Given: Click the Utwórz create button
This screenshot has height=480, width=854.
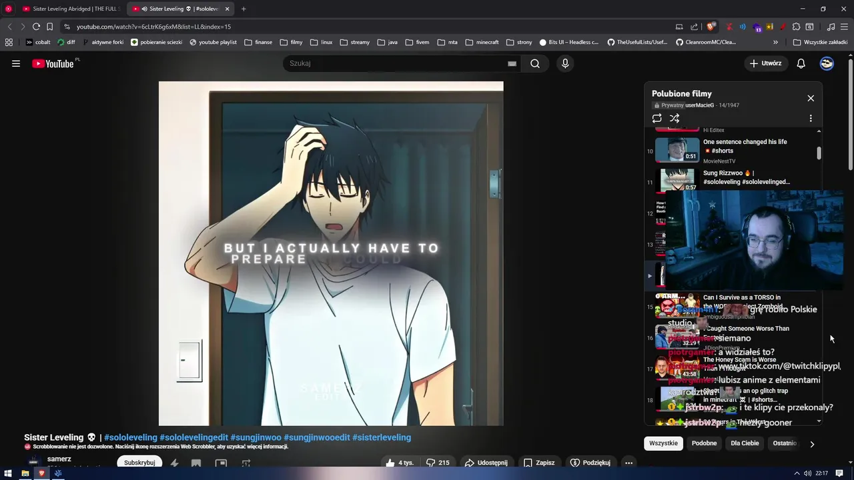Looking at the screenshot, I should point(765,63).
